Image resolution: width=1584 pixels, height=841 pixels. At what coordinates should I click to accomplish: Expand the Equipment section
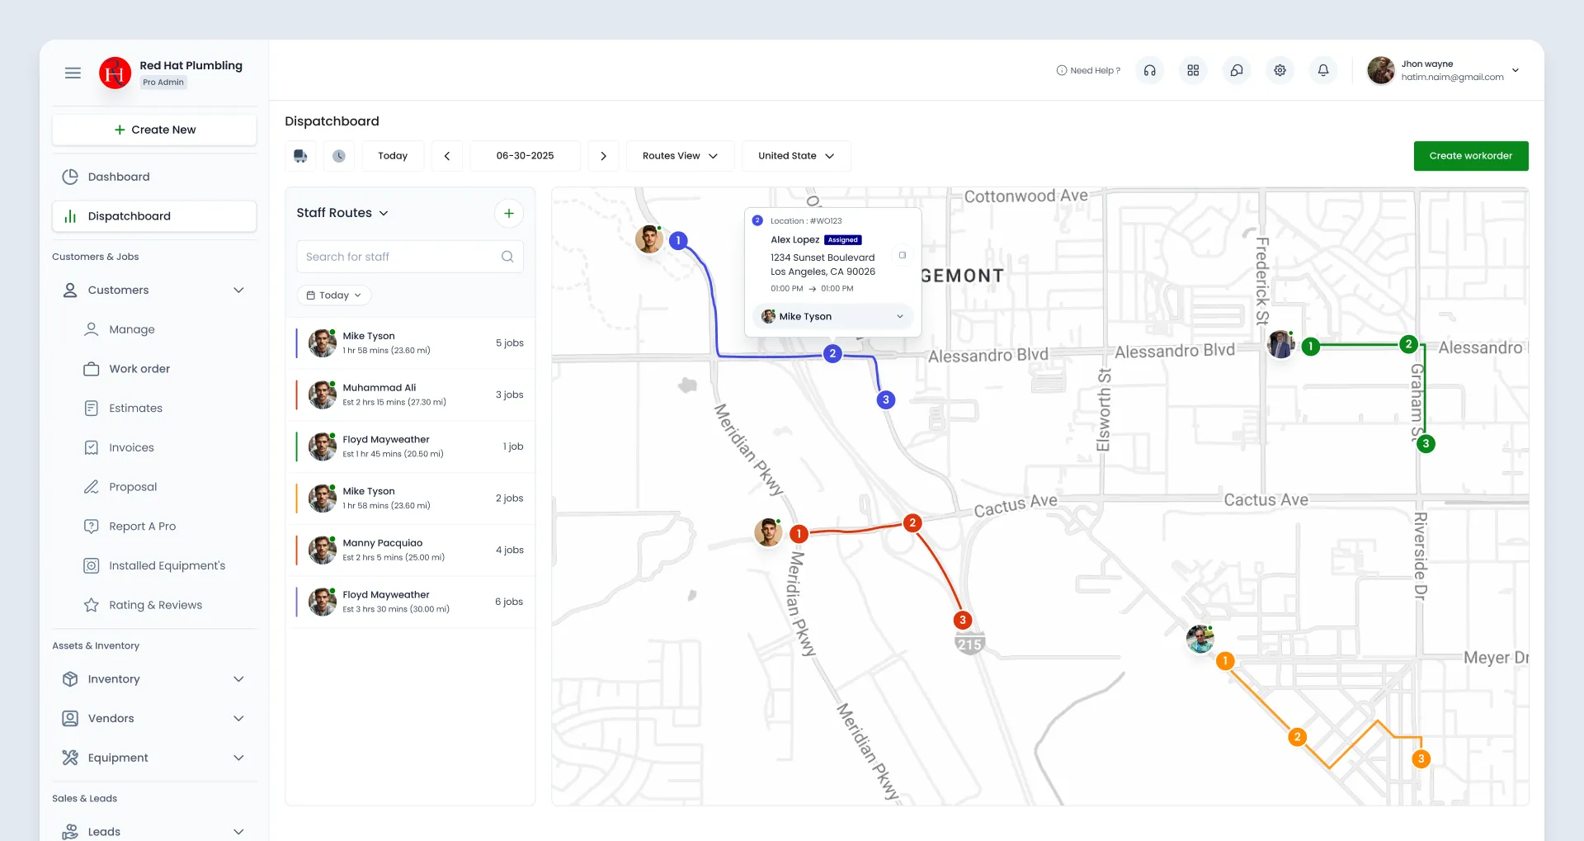tap(238, 758)
